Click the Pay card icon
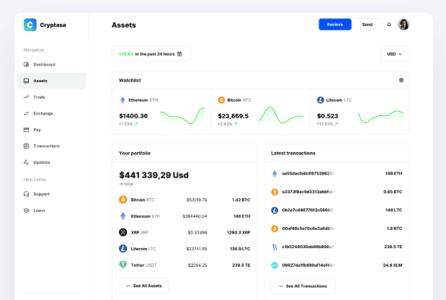446x300 pixels. coord(26,130)
